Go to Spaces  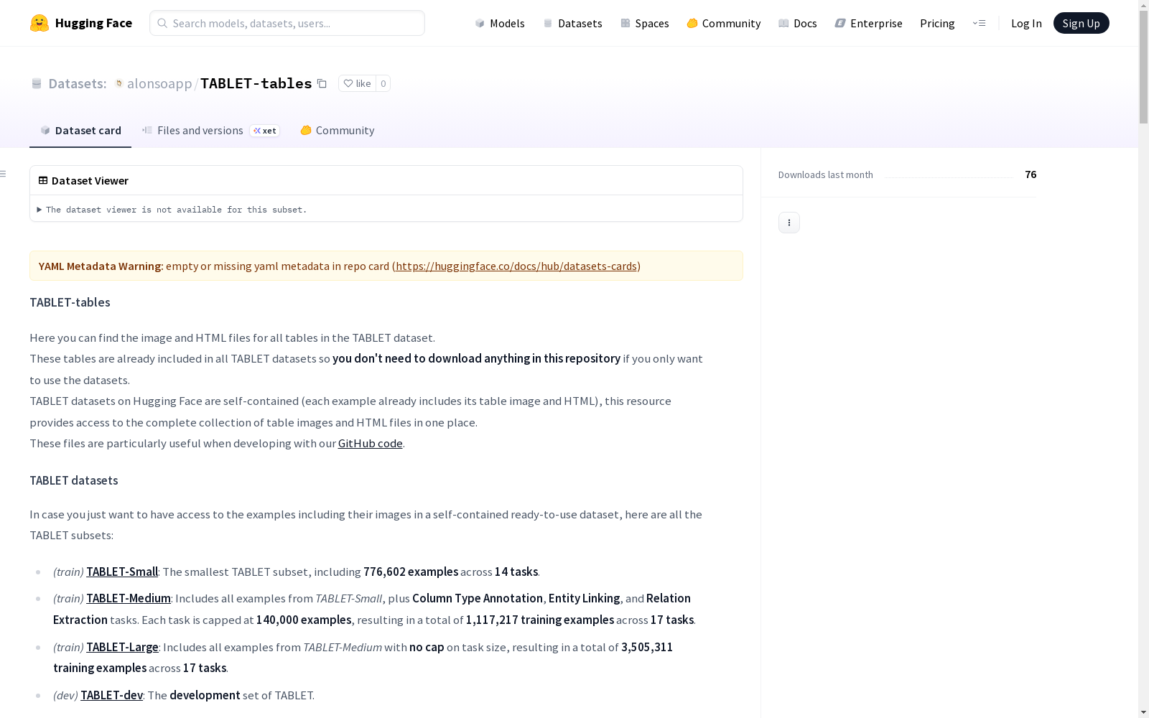click(x=645, y=23)
